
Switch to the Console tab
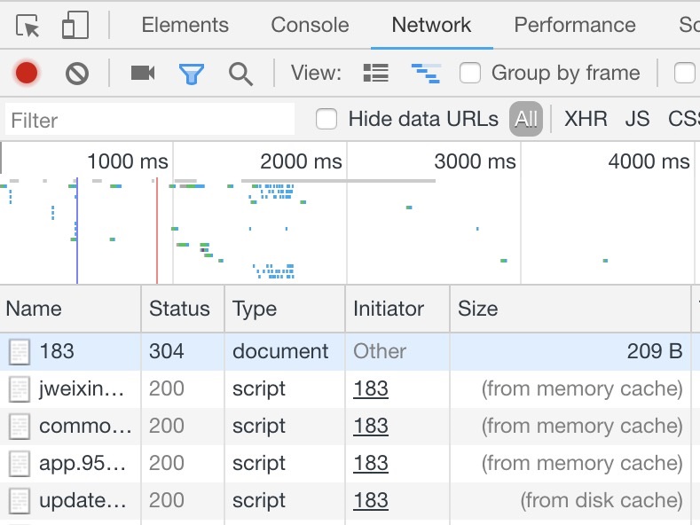(x=310, y=26)
